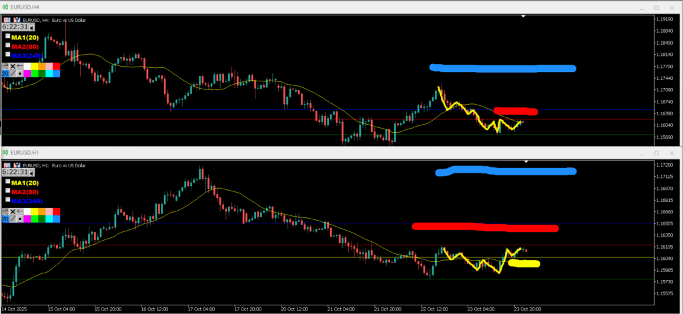Pick the white swatch in the H4 palette

tap(27, 66)
